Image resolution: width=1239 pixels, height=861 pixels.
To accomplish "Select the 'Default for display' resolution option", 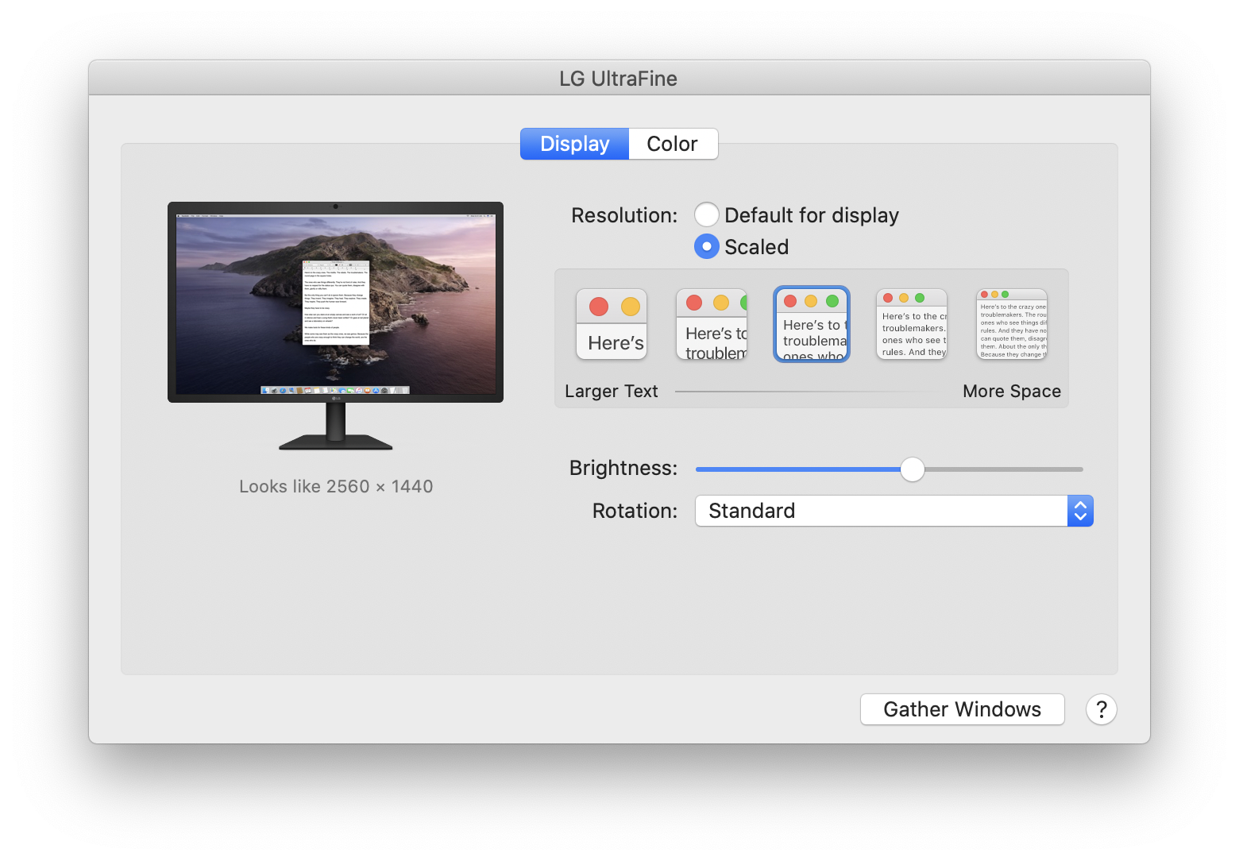I will (x=706, y=214).
